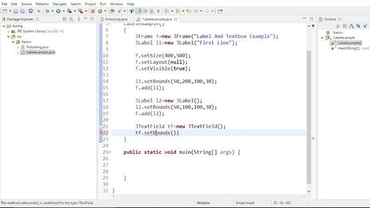Screen dimensions: 370x208
Task: Expand the JRE System Library node
Action: point(9,31)
